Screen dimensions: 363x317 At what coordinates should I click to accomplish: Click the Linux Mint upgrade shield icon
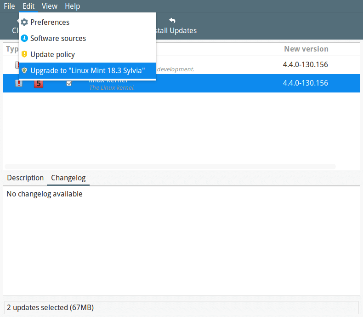tap(24, 70)
